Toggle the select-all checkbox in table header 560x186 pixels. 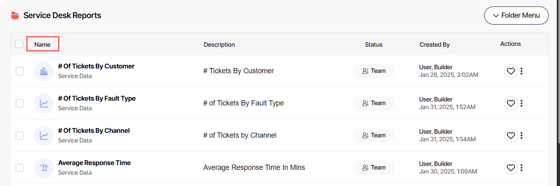(x=19, y=44)
